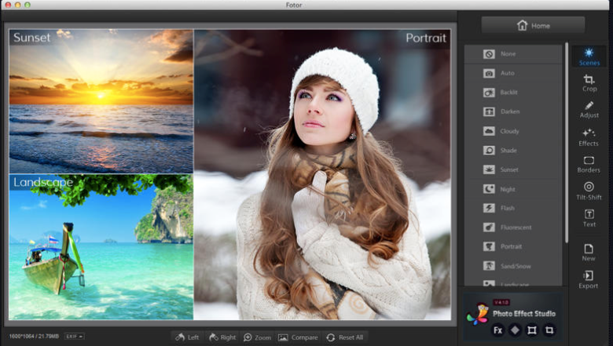Open the Effects sparkle tool
This screenshot has height=346, width=613.
coord(589,137)
